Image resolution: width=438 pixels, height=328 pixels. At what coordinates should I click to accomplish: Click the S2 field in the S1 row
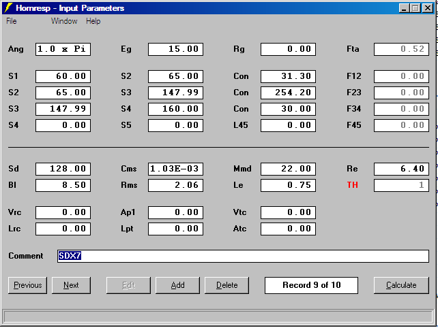coord(176,76)
